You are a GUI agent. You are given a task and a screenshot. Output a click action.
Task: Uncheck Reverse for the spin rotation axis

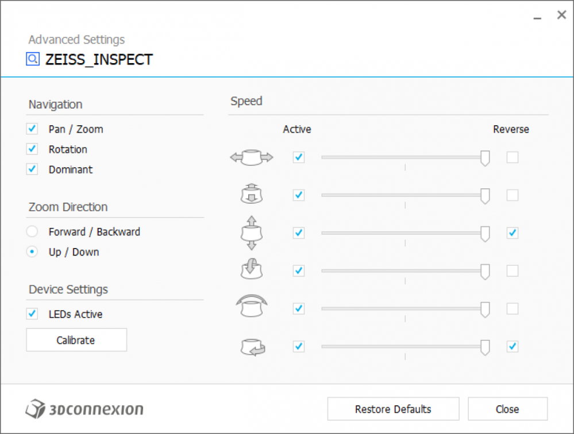pos(513,347)
